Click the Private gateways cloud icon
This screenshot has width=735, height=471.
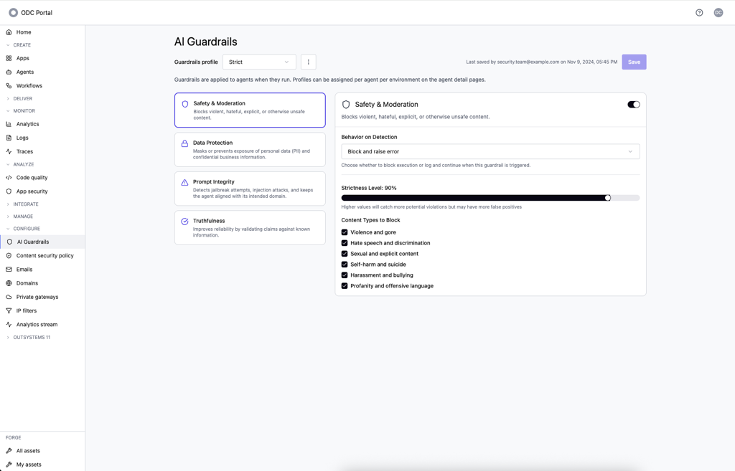[x=9, y=297]
